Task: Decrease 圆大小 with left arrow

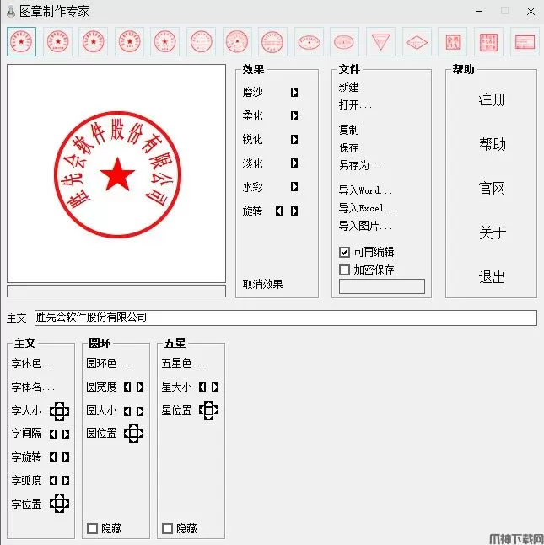Action: 127,412
